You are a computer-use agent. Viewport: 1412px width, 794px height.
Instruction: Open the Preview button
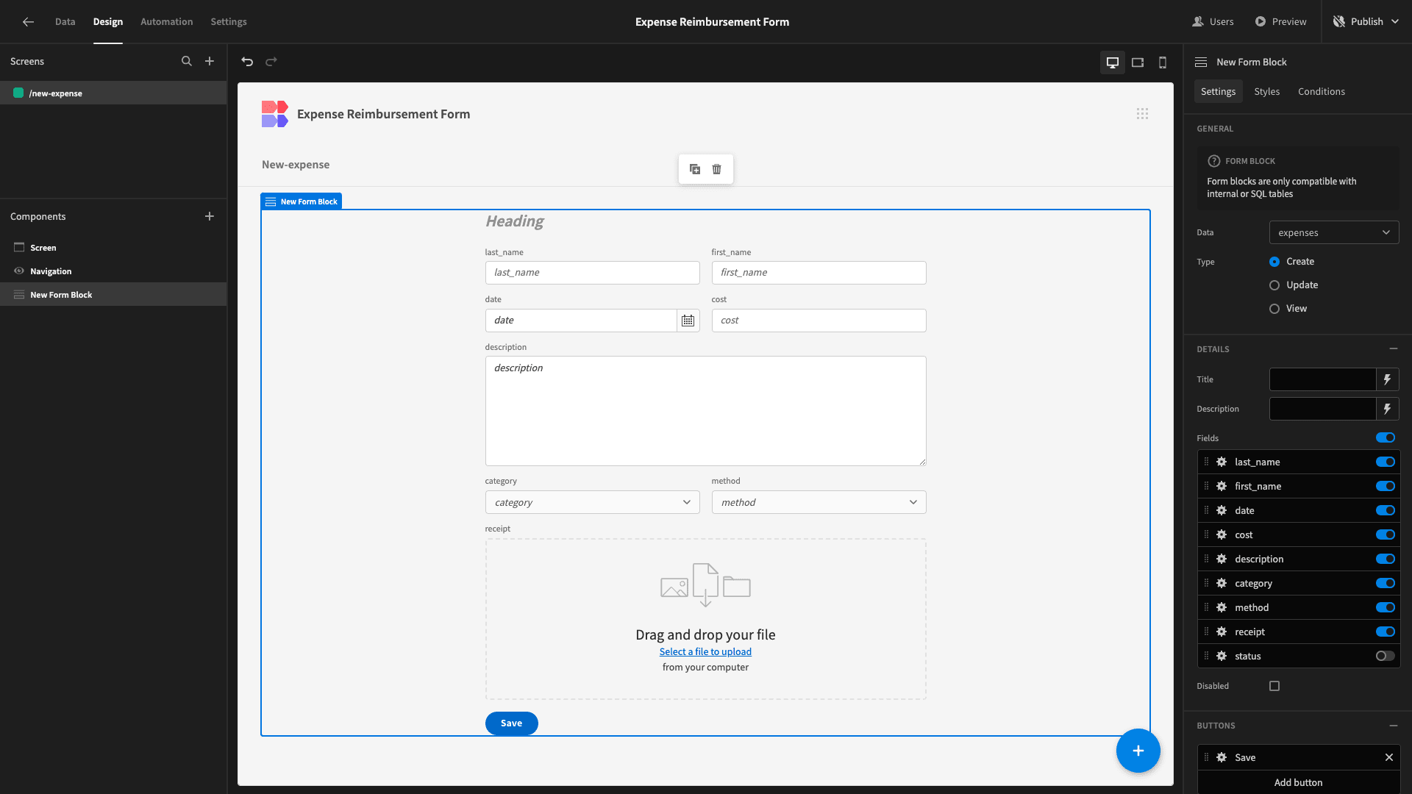(1280, 22)
